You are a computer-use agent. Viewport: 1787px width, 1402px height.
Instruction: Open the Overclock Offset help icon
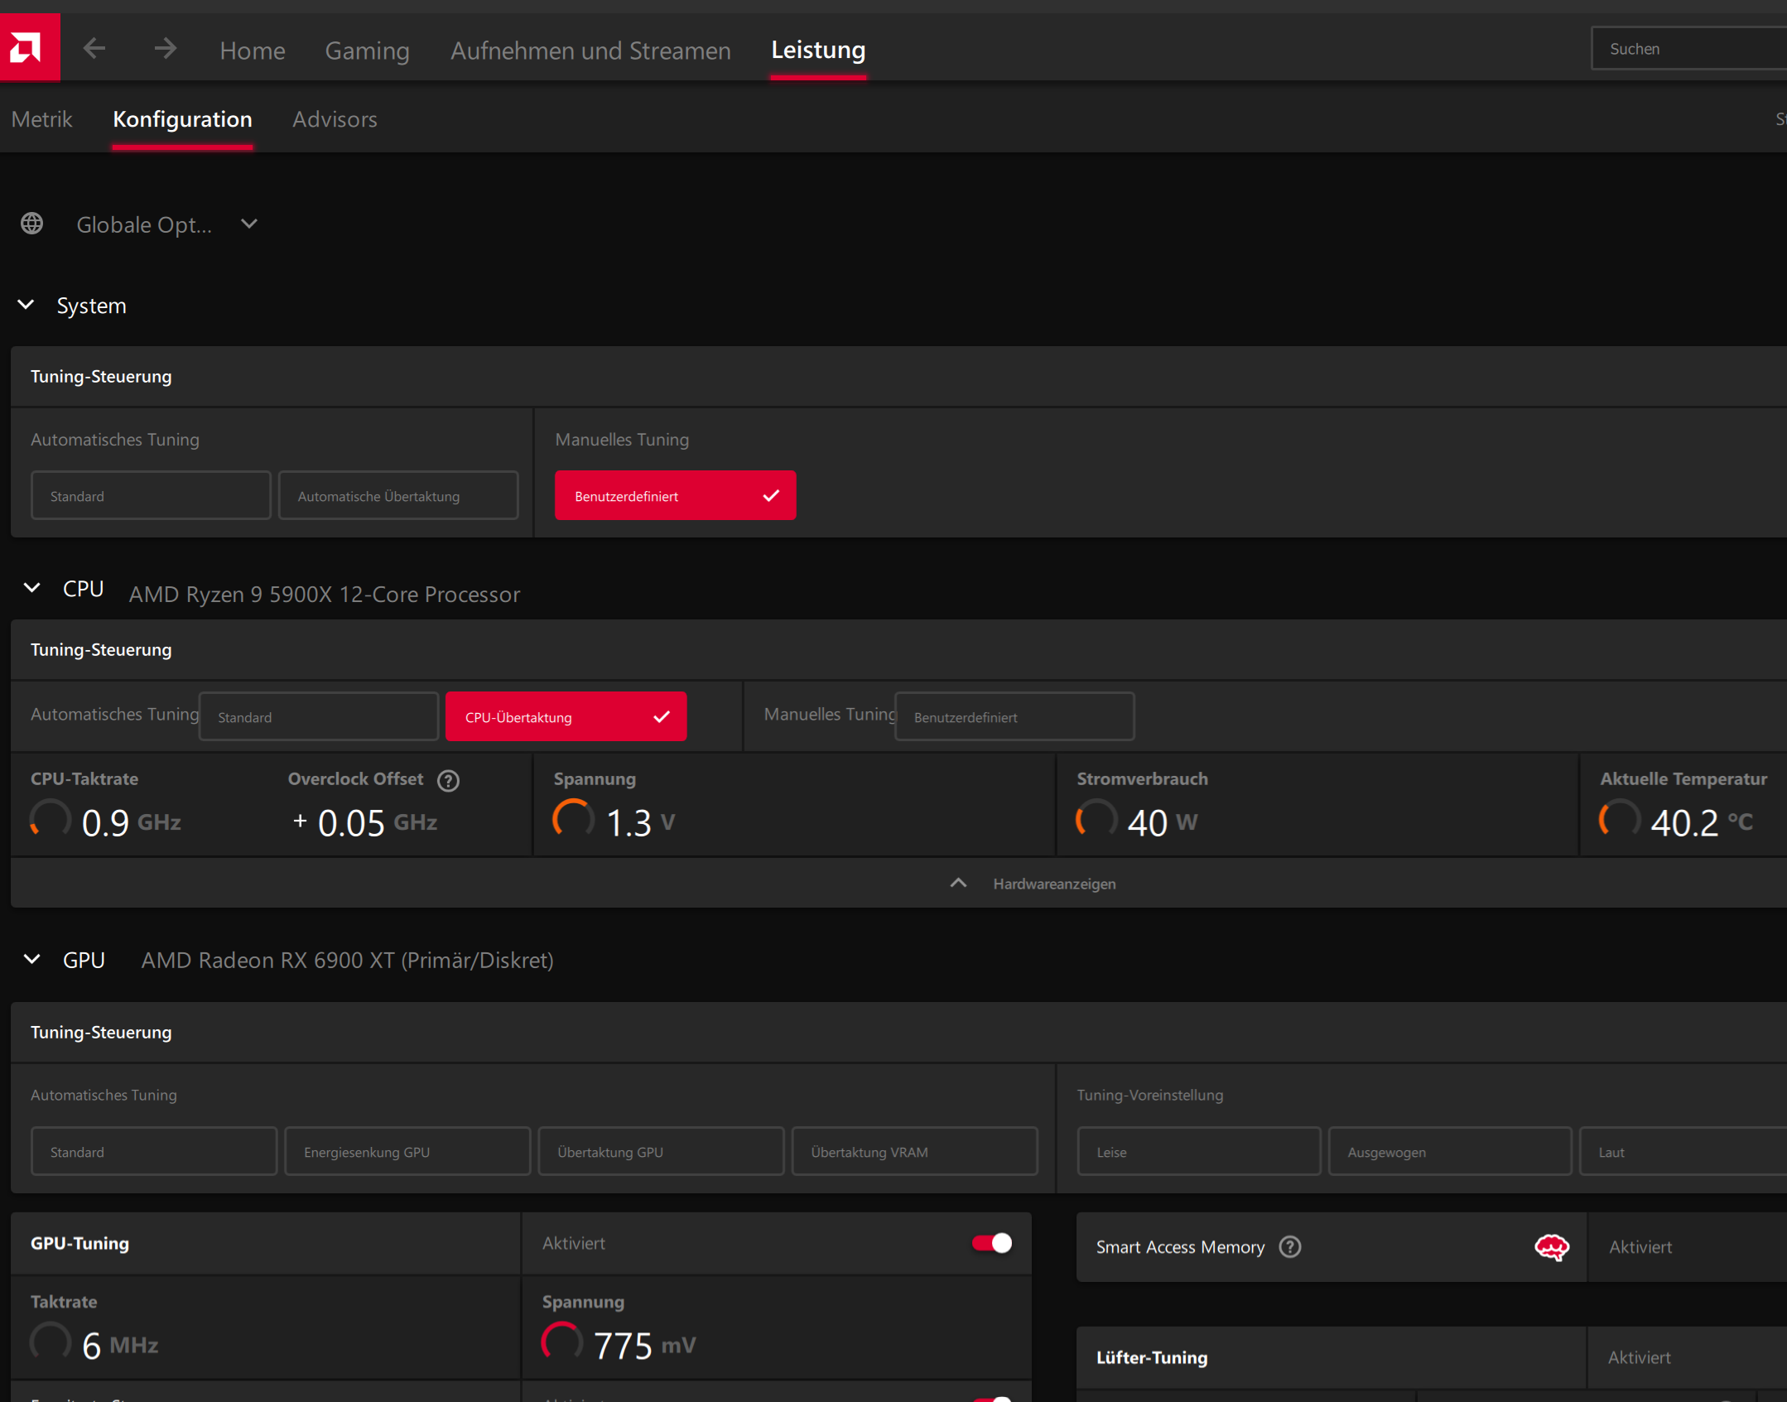448,780
